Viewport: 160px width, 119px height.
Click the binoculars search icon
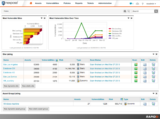pos(125,11)
